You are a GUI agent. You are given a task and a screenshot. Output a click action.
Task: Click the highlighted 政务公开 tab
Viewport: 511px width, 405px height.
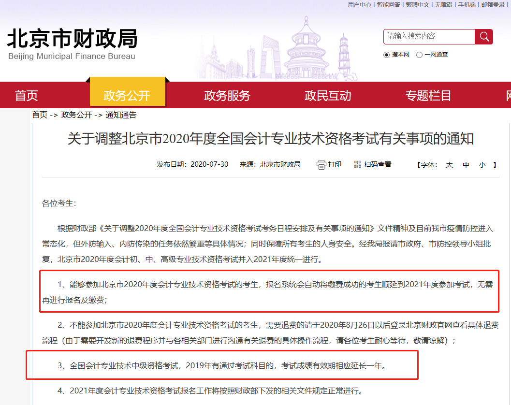(x=128, y=95)
